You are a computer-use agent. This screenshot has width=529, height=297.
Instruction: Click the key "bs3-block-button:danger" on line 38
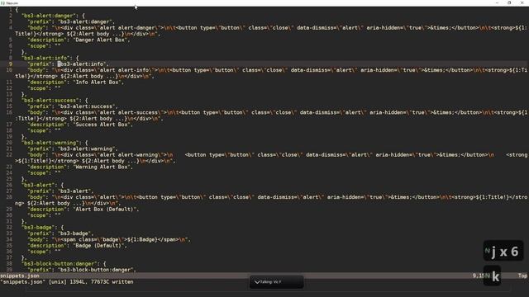point(60,264)
